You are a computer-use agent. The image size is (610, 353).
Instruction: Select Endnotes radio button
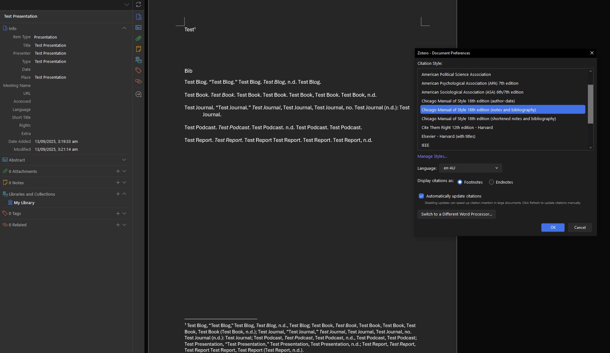[x=491, y=182]
